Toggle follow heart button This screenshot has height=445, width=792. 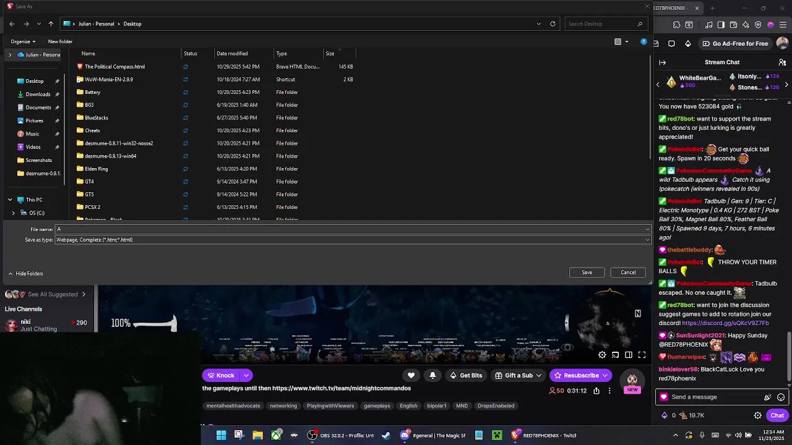tap(411, 375)
